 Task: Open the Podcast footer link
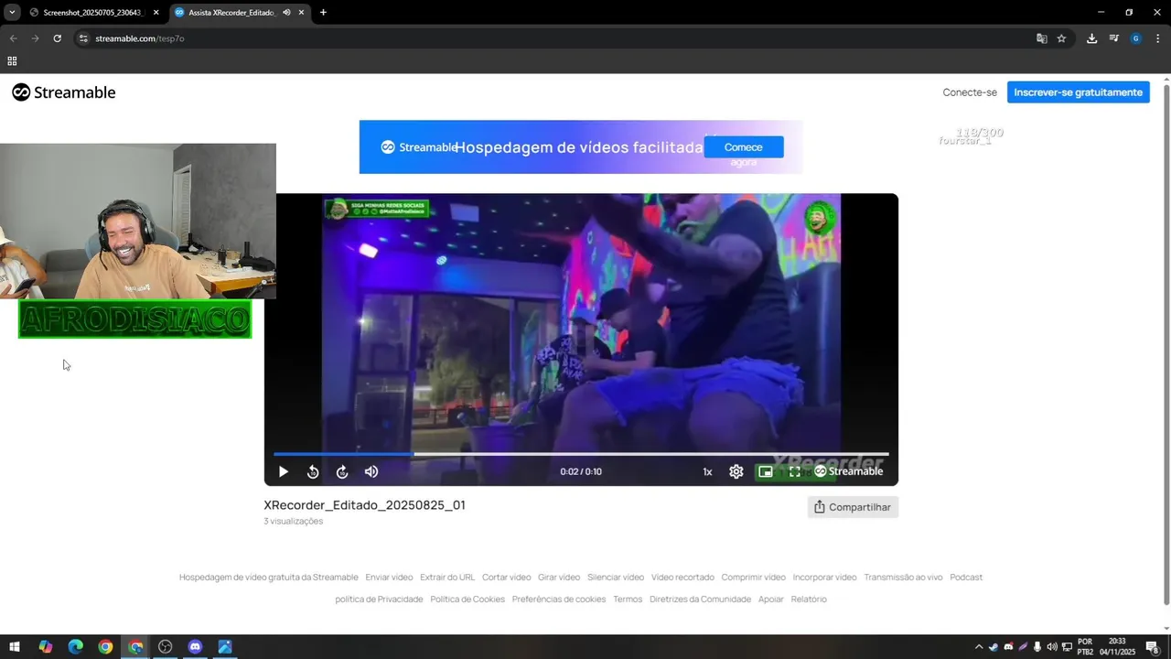coord(966,578)
